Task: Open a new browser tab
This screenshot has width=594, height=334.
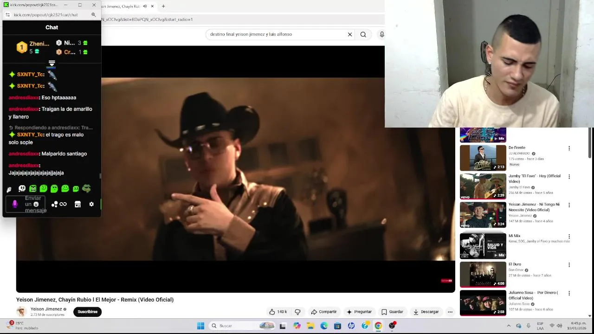Action: pyautogui.click(x=163, y=6)
